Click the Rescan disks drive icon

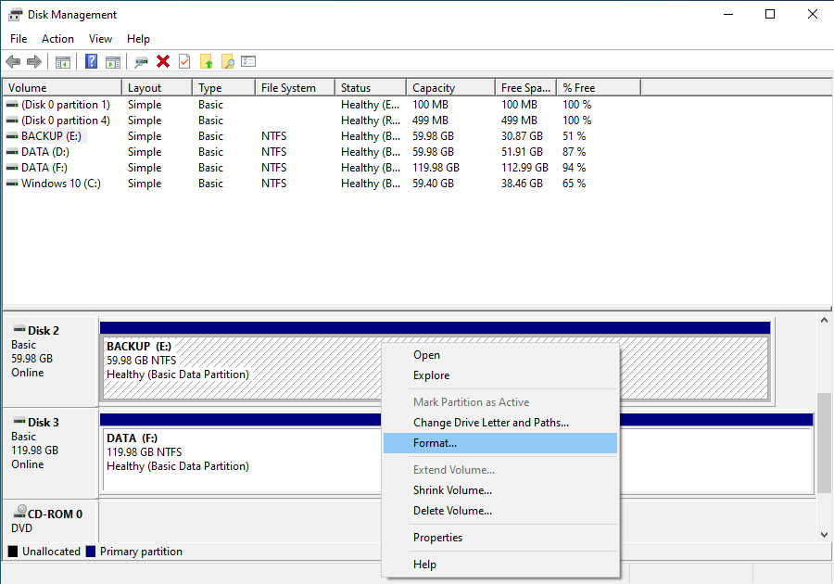141,62
